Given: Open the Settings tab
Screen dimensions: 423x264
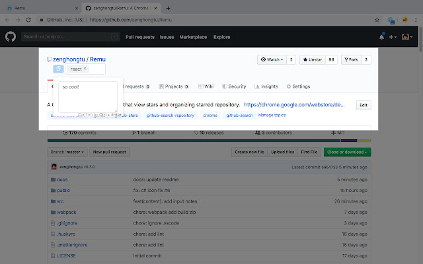Looking at the screenshot, I should [298, 86].
